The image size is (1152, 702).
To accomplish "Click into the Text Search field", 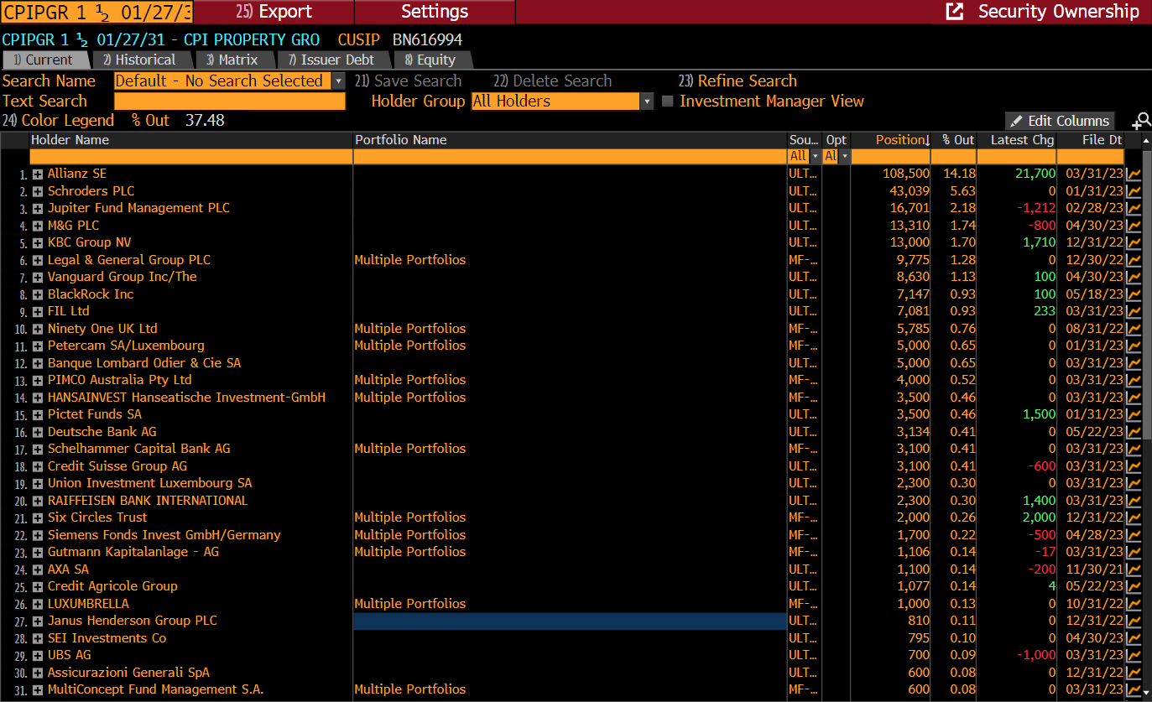I will click(229, 101).
